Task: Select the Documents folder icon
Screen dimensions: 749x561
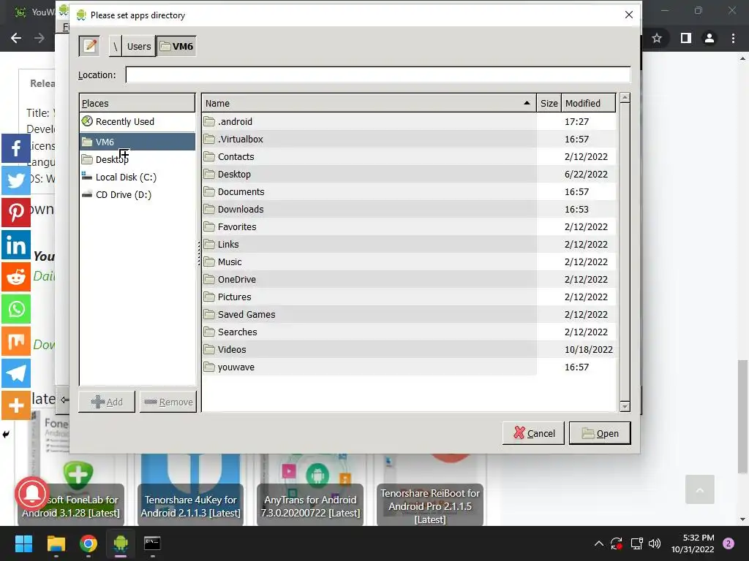Action: (x=209, y=192)
